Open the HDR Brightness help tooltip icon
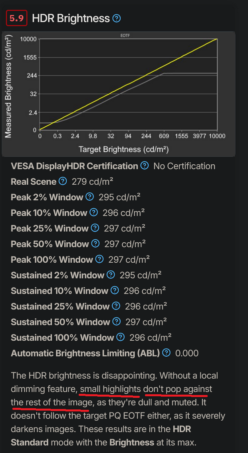This screenshot has width=248, height=453. coord(116,18)
